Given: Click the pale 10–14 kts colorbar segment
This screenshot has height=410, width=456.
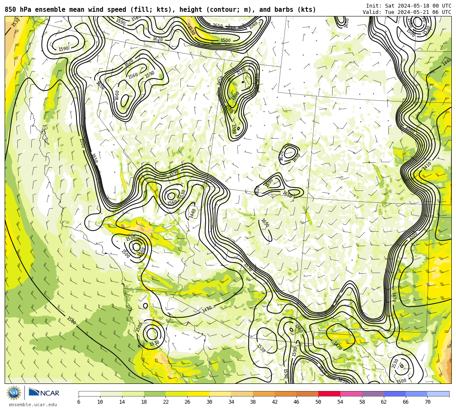Looking at the screenshot, I should point(111,394).
